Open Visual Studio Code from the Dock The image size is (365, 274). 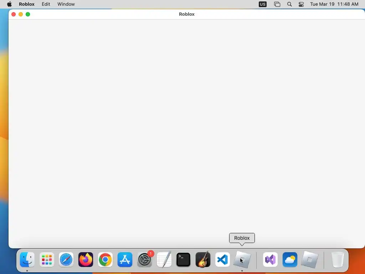222,259
